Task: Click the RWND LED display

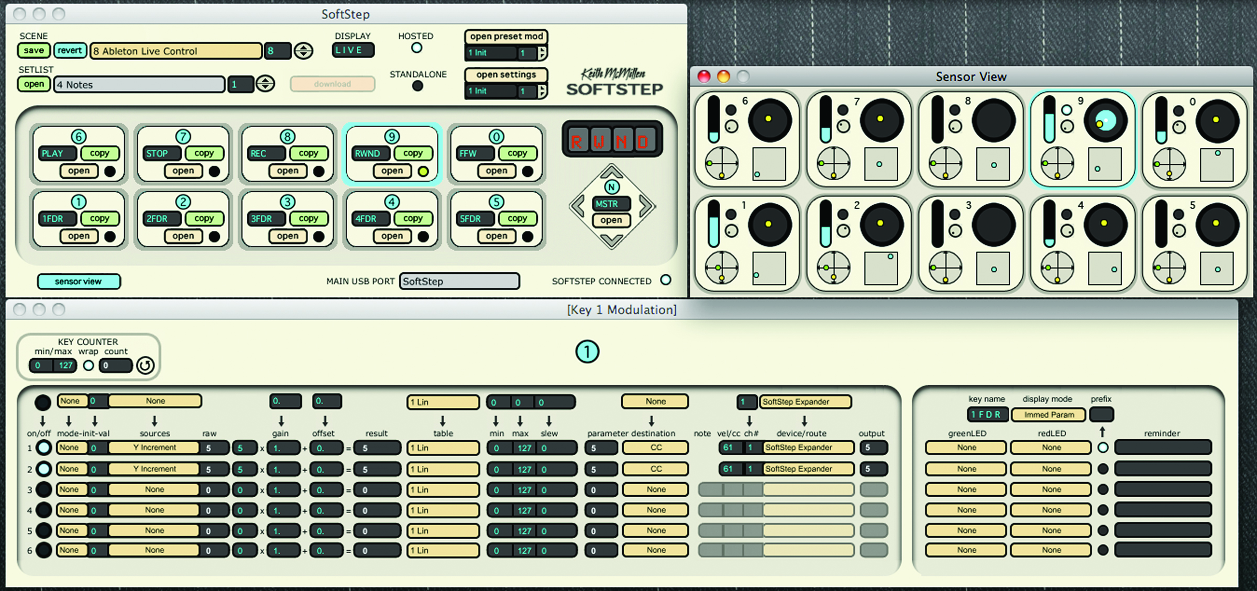Action: click(612, 139)
